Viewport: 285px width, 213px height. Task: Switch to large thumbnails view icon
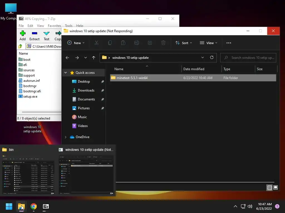point(276,188)
